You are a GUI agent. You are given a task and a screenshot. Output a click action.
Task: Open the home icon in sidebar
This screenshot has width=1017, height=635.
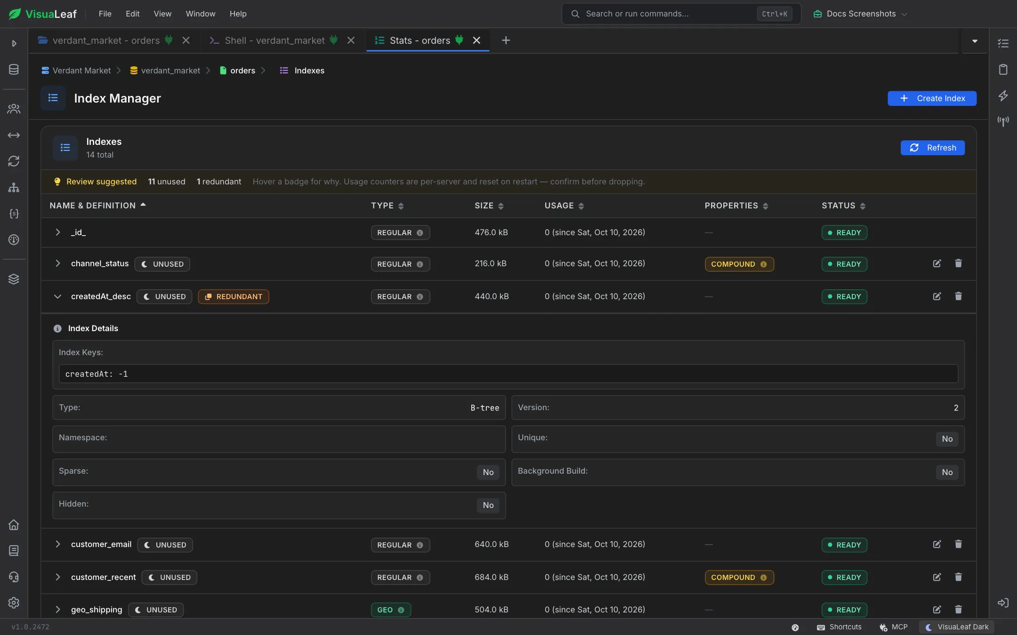(14, 524)
